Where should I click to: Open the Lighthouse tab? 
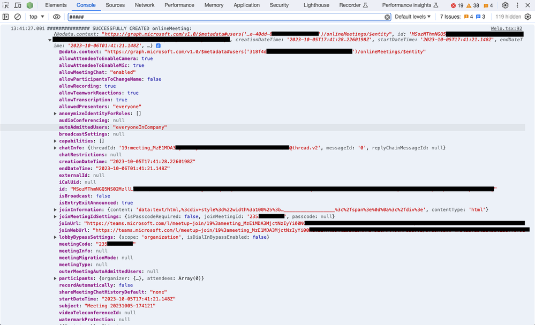click(x=317, y=5)
